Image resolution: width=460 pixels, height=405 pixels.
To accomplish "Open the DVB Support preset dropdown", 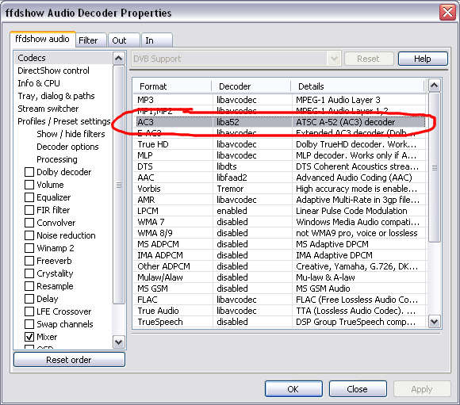I will [334, 59].
